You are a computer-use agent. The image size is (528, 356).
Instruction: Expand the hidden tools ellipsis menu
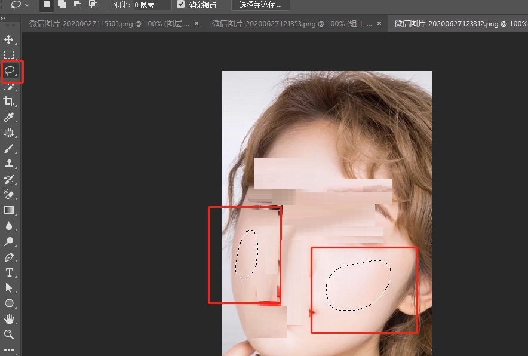click(x=9, y=350)
